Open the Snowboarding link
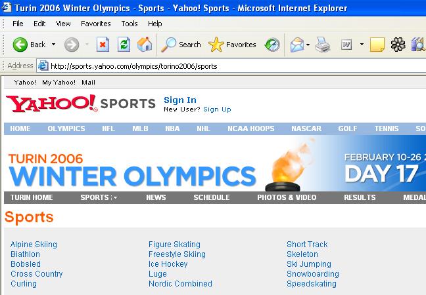426x295 pixels. pos(313,274)
